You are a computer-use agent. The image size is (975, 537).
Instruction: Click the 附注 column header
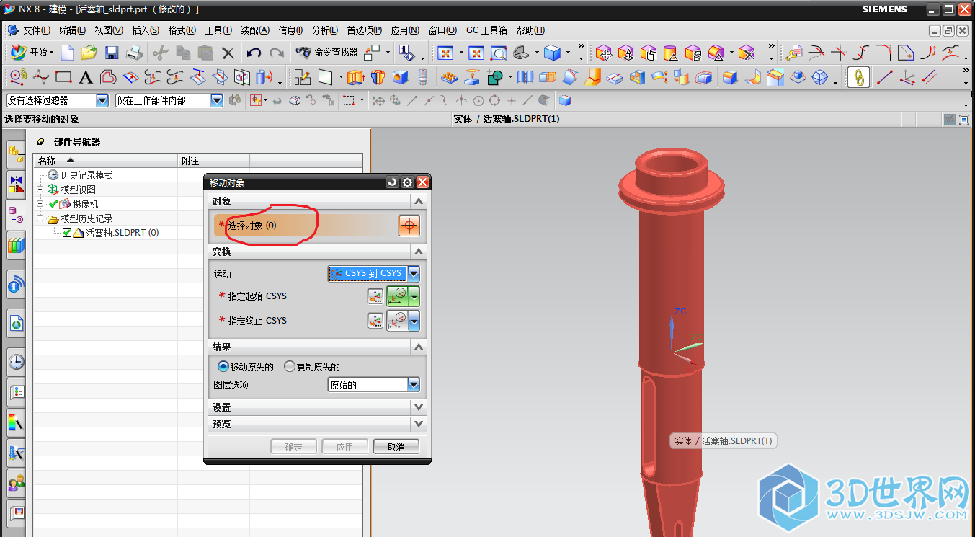click(x=213, y=161)
